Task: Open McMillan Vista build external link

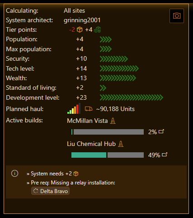Action: point(161,131)
